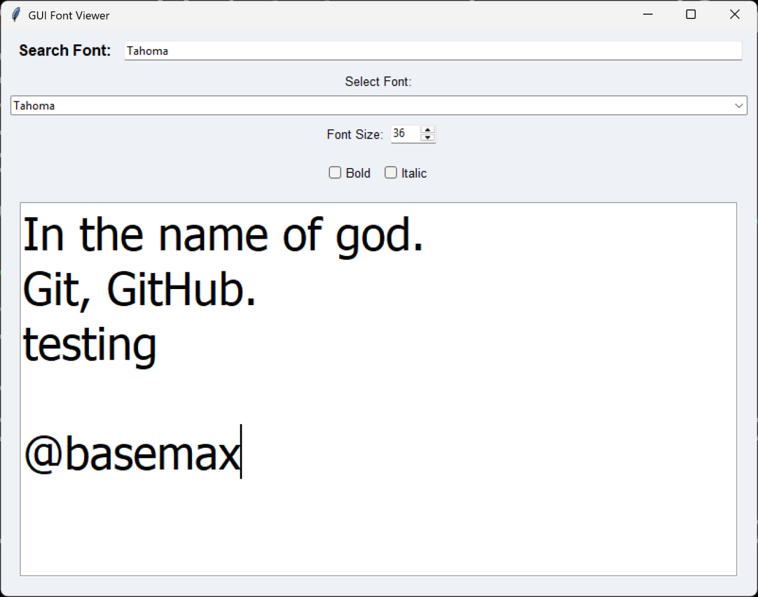Click the Tahoma value in font combobox
This screenshot has width=758, height=597.
34,106
